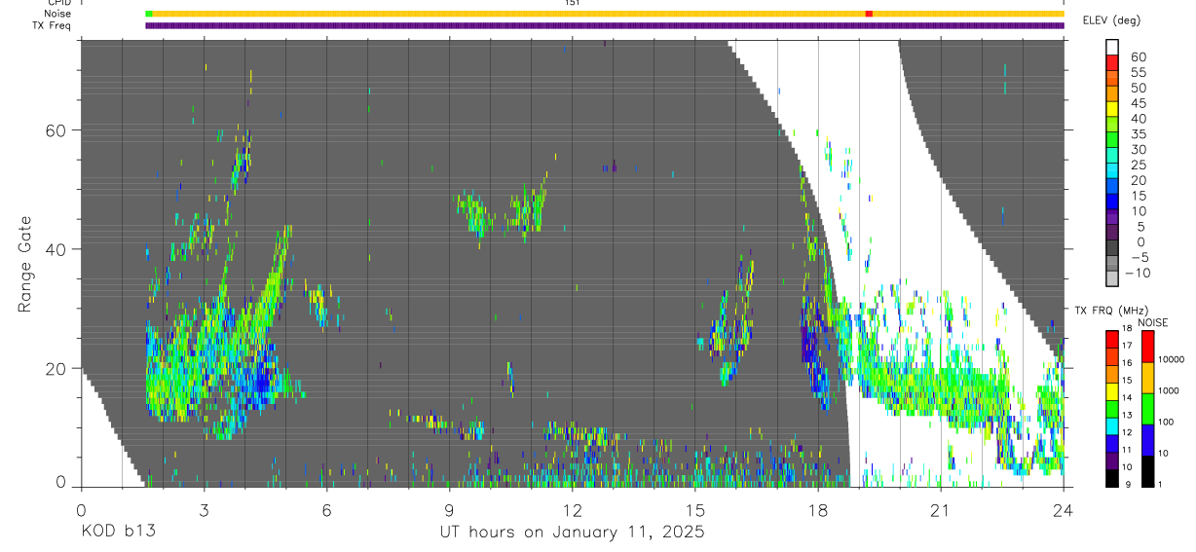Pick the blue segment of the NOISE bar
Viewport: 1196px width, 552px height.
pos(1147,440)
